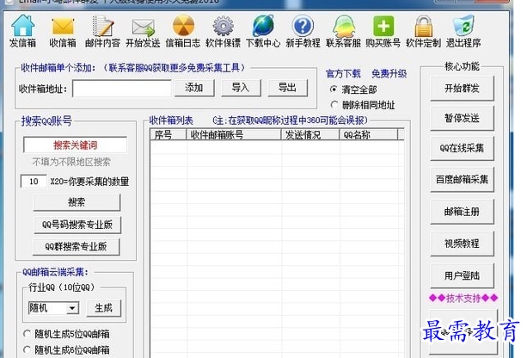Viewport: 527px width, 358px height.
Task: Click the 暂停发送 button
Action: pyautogui.click(x=462, y=118)
